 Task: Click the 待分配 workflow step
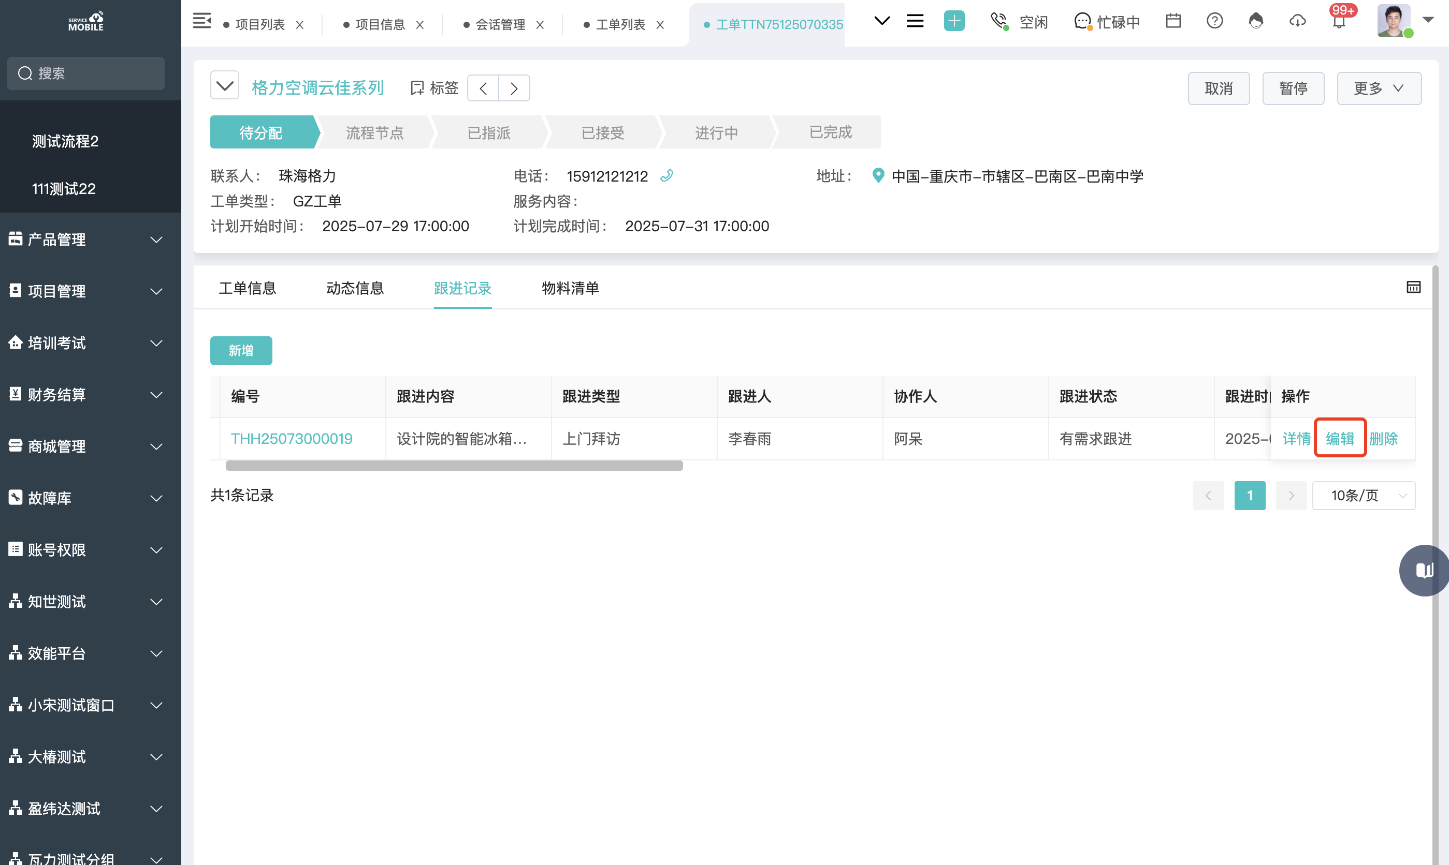pyautogui.click(x=262, y=132)
